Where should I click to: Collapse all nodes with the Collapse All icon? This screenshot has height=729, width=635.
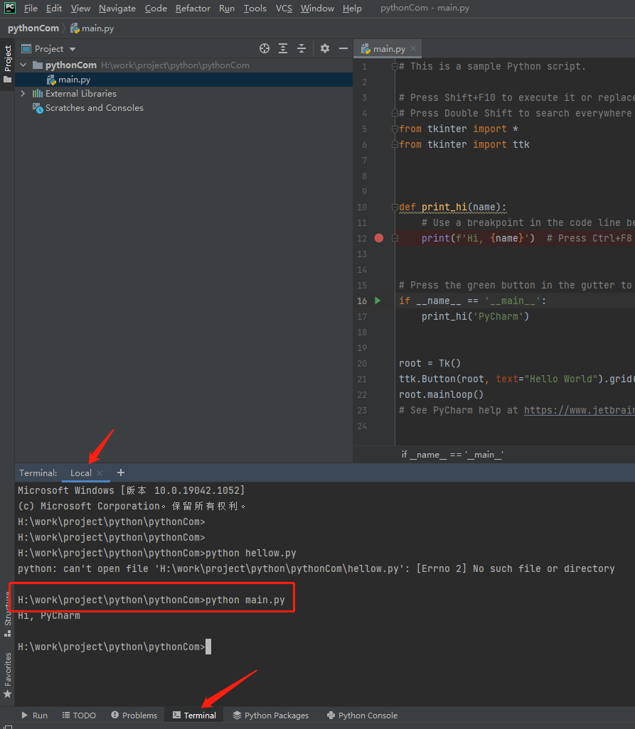(302, 48)
